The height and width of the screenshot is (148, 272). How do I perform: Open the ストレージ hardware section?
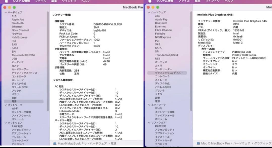[18, 80]
